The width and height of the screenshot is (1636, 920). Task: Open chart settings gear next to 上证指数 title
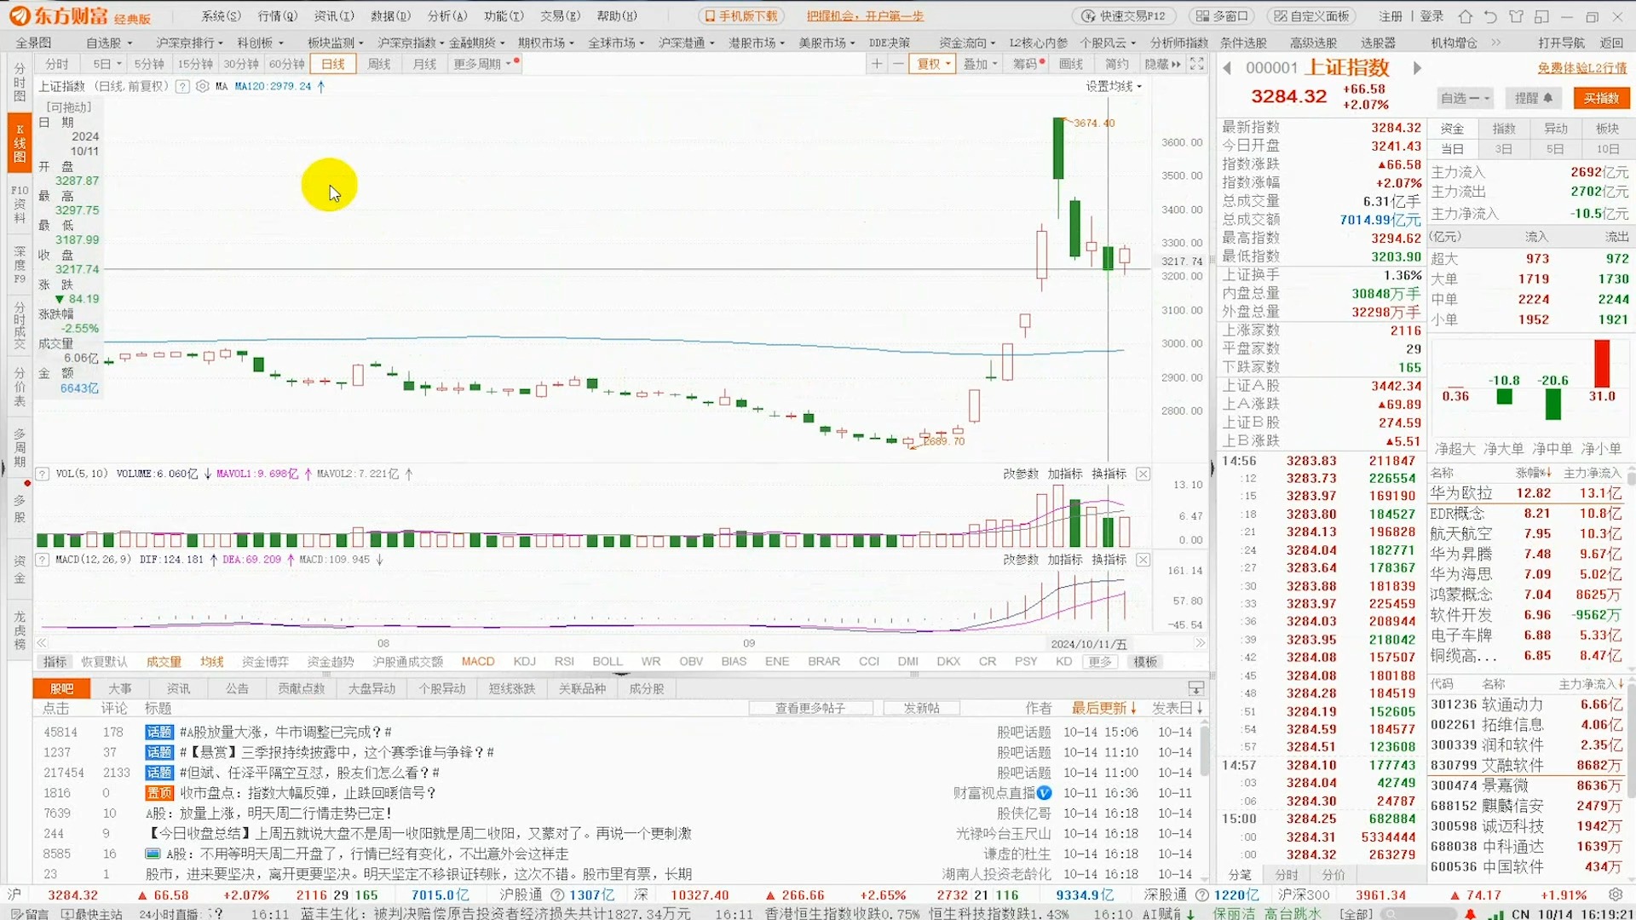[x=202, y=86]
